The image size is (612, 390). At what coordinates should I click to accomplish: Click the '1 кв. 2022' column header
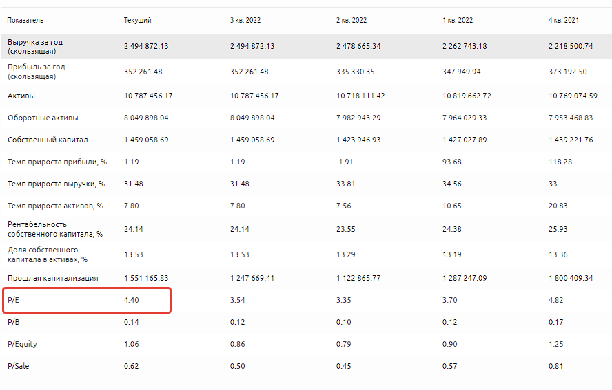pos(458,20)
